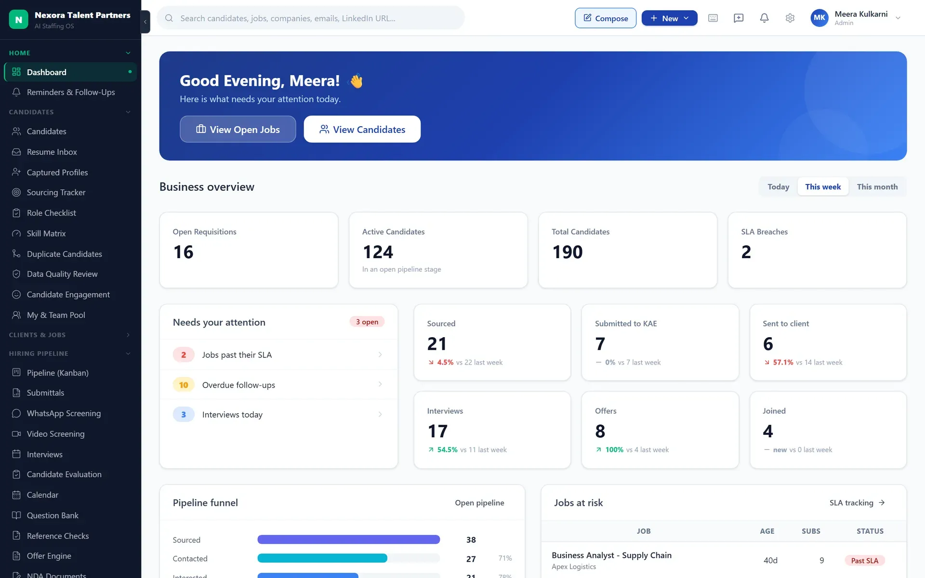Open the Interviews today row
Viewport: 925px width, 578px height.
(x=278, y=415)
